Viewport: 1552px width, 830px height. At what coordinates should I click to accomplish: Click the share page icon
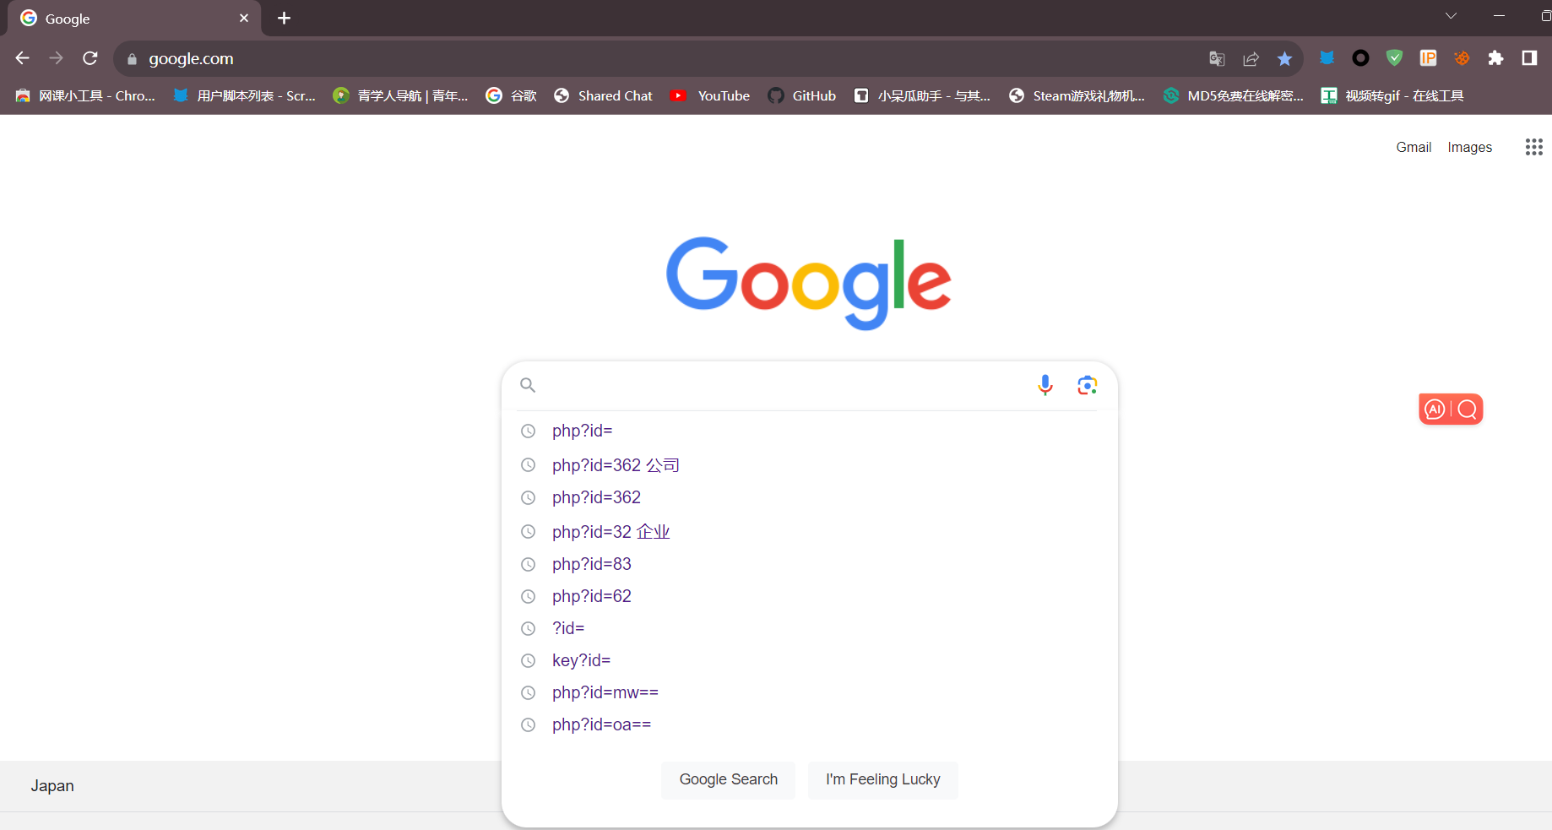tap(1251, 58)
